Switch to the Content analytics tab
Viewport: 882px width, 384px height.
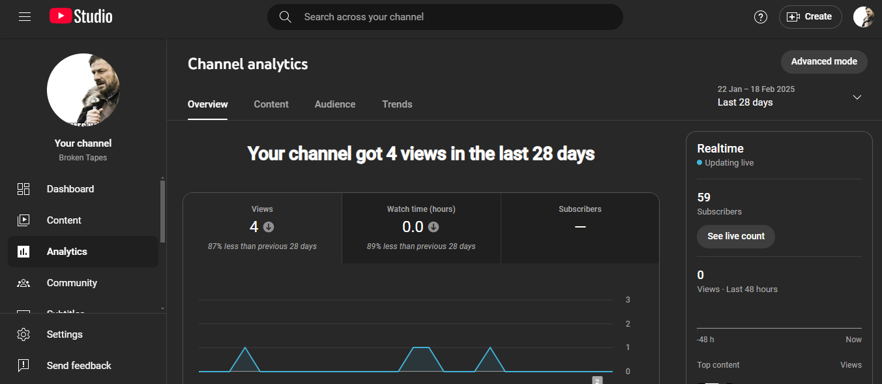pos(271,104)
